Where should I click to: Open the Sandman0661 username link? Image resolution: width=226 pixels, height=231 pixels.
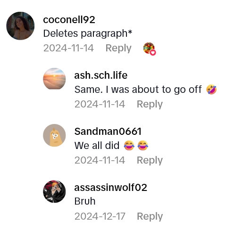click(108, 132)
